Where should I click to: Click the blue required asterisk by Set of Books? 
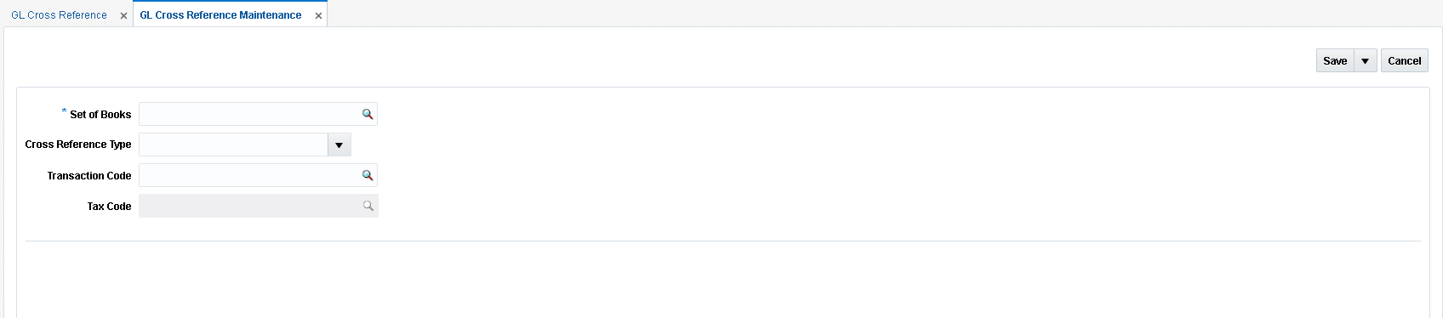[x=65, y=111]
